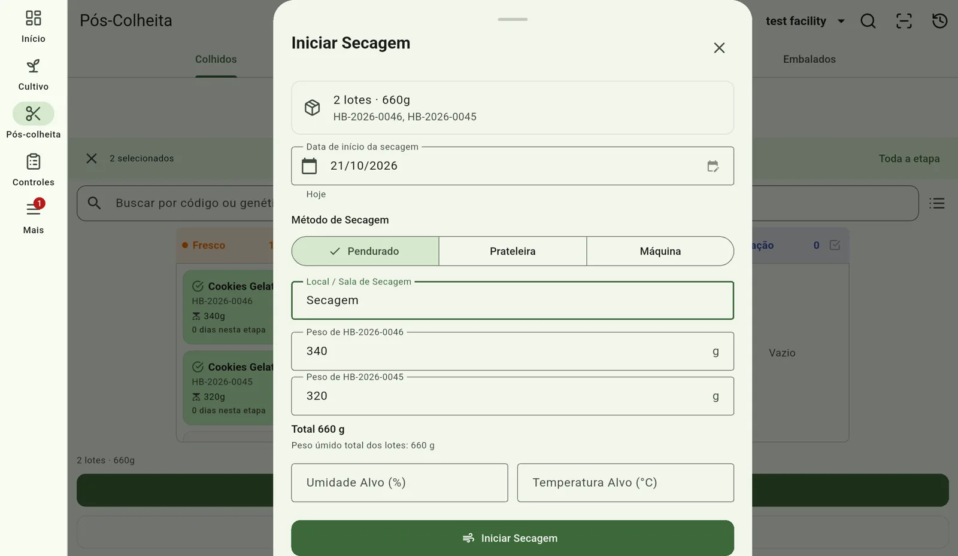Click calendar icon in drying start date

[309, 166]
